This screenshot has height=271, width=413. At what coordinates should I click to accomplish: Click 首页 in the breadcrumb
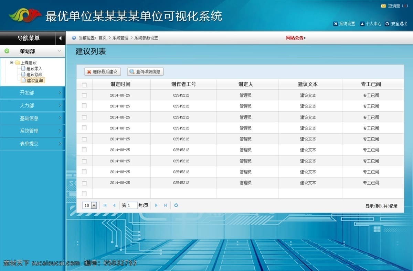(x=103, y=38)
